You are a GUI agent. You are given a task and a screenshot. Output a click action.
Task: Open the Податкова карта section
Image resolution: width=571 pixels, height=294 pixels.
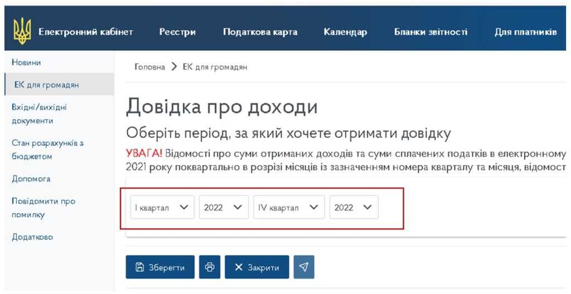click(260, 32)
